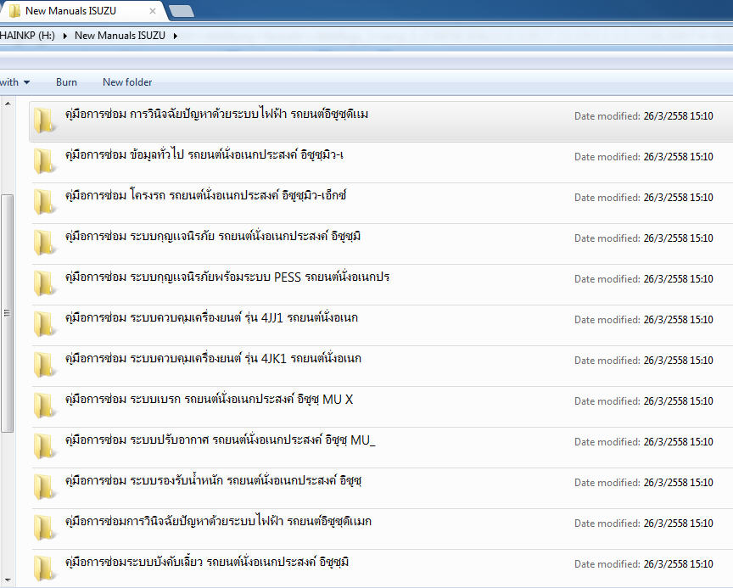Select folder icon of the 4JK1 engine manual
The image size is (733, 588).
tap(44, 365)
